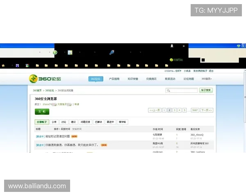Focus the forum search input field

(182, 91)
